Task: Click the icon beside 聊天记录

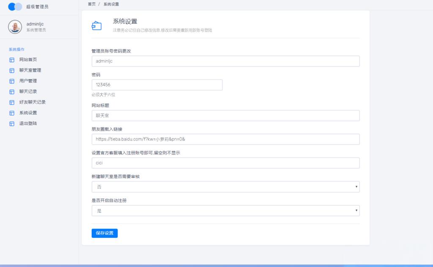Action: (12, 92)
